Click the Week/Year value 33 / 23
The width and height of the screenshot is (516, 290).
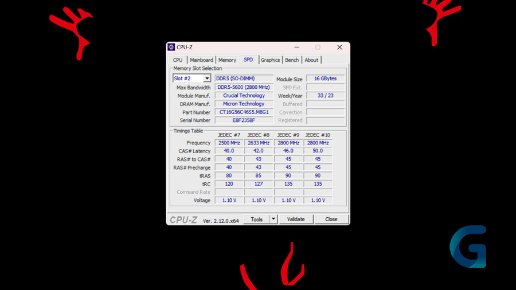coord(326,96)
